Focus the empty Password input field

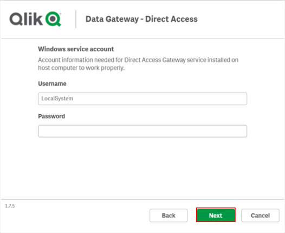tap(142, 131)
